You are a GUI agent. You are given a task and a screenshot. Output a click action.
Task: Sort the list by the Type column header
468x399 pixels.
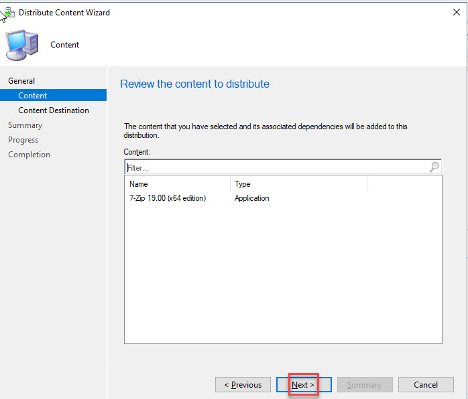(x=298, y=184)
